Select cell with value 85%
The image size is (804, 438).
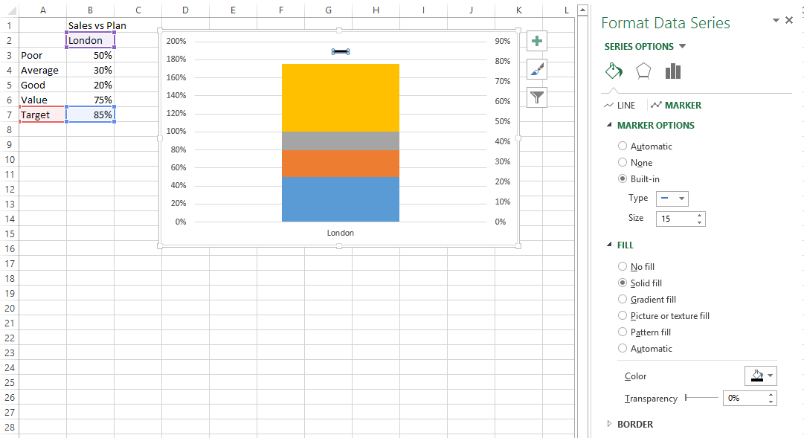click(90, 115)
